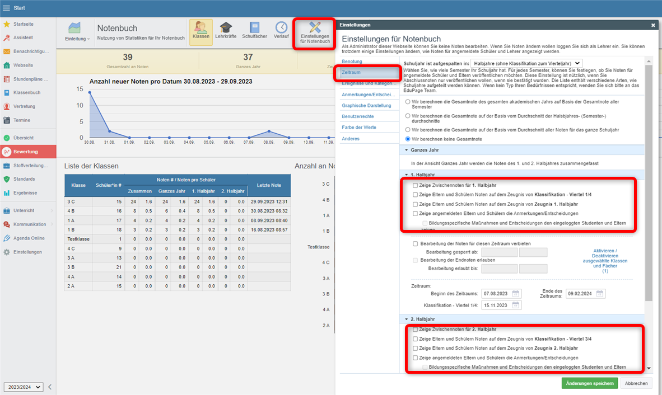Image resolution: width=662 pixels, height=395 pixels.
Task: Check 'Zeige Zwischennoten für 1. Halbjahr'
Action: (x=415, y=185)
